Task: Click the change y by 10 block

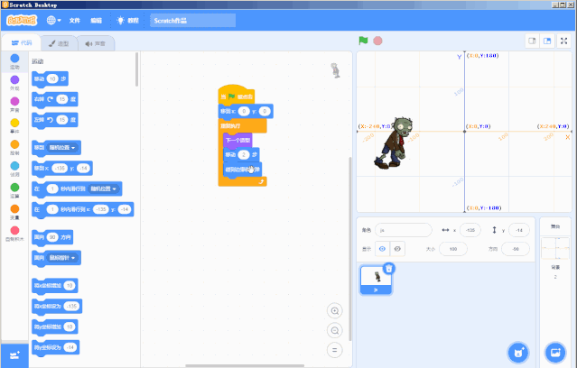Action: pos(55,327)
